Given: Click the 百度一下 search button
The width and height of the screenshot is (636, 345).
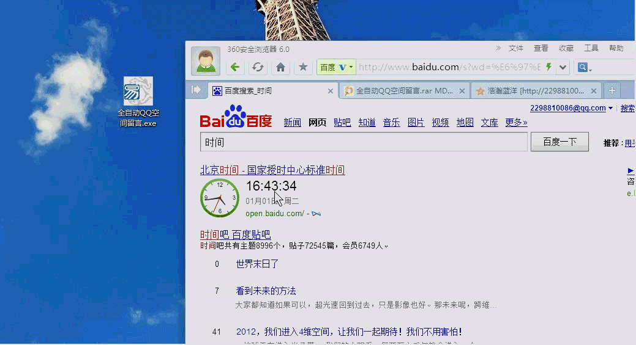Looking at the screenshot, I should point(559,142).
